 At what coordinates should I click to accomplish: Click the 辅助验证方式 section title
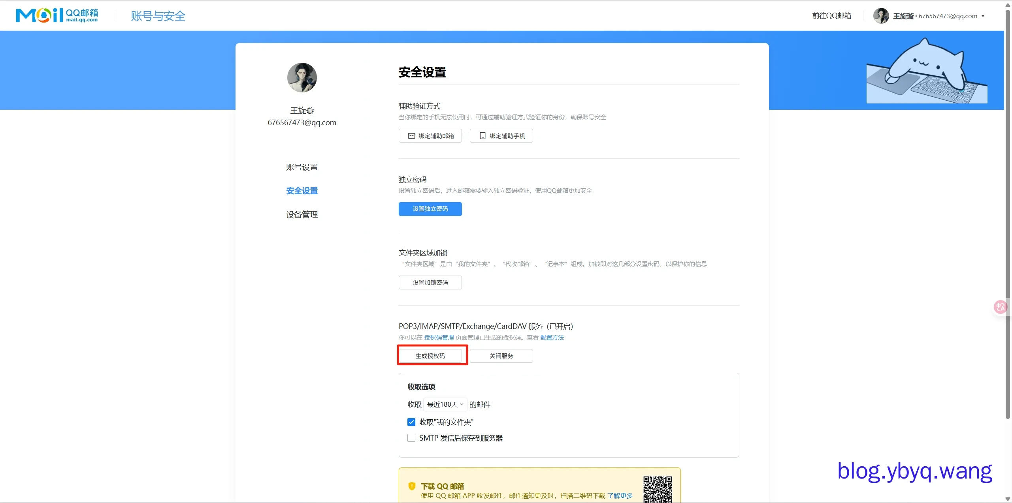tap(419, 106)
